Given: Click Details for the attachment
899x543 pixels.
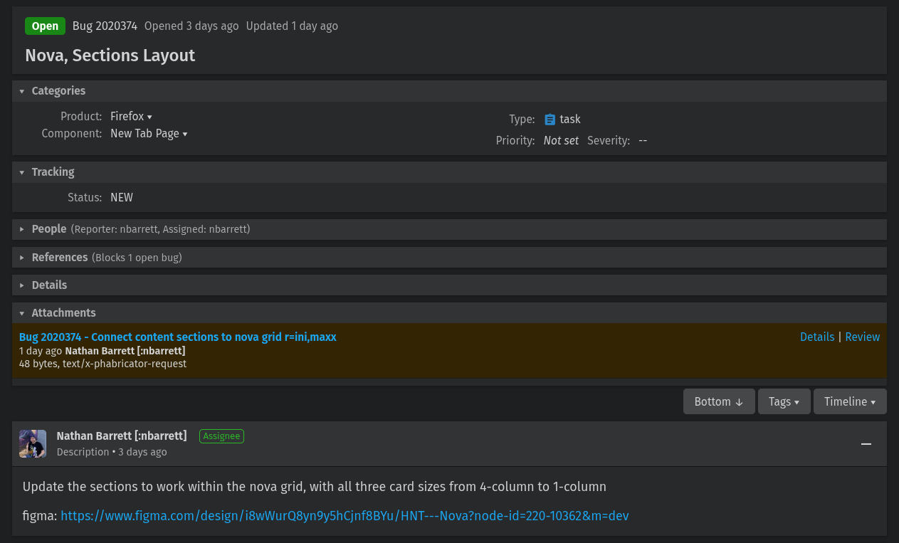Looking at the screenshot, I should (x=817, y=337).
